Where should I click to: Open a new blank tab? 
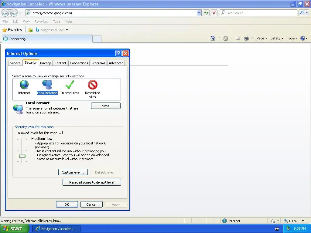[97, 39]
